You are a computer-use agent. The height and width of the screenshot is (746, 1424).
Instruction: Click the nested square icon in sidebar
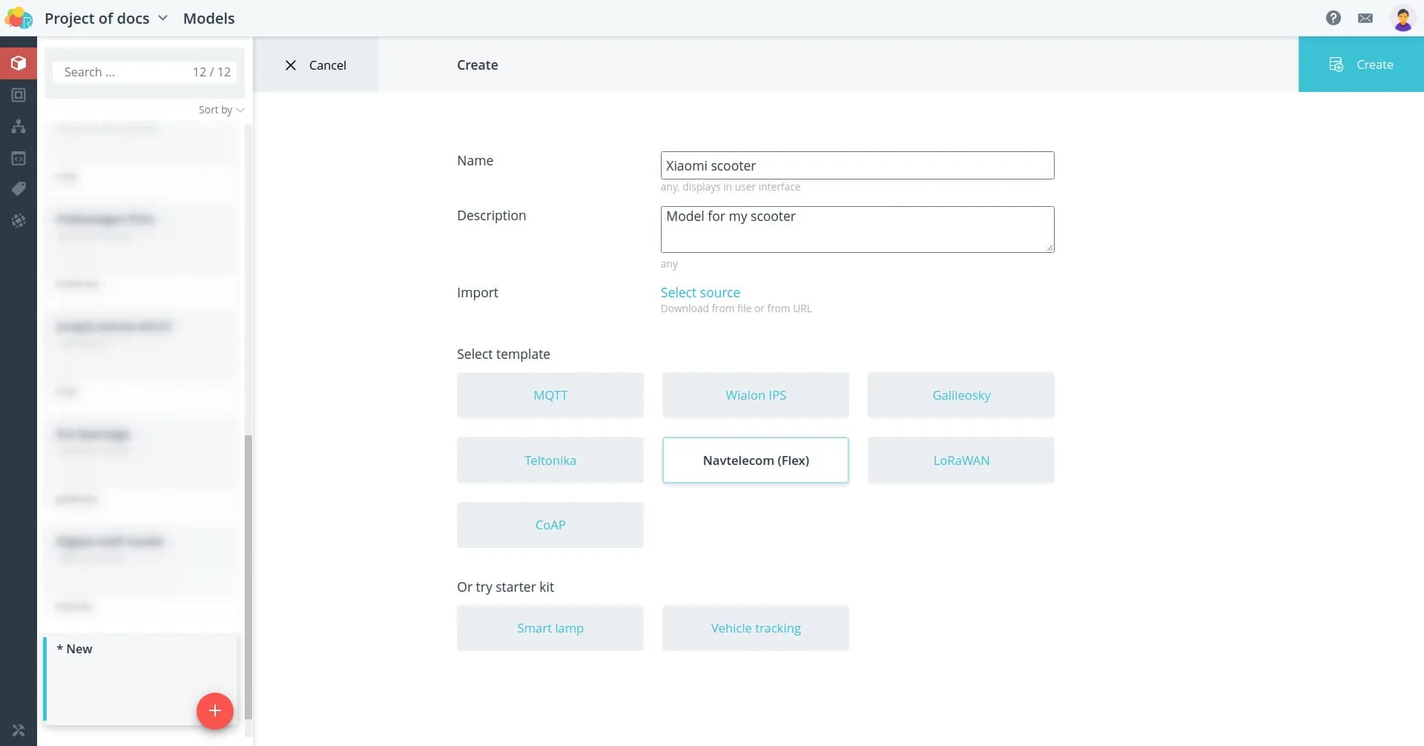19,95
